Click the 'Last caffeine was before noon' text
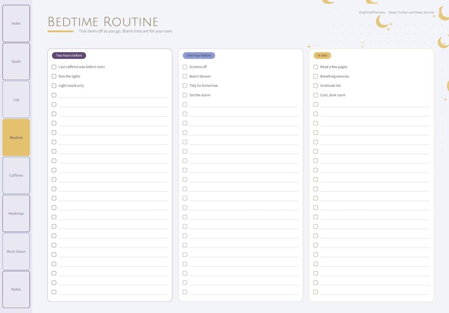This screenshot has height=313, width=449. pyautogui.click(x=81, y=67)
